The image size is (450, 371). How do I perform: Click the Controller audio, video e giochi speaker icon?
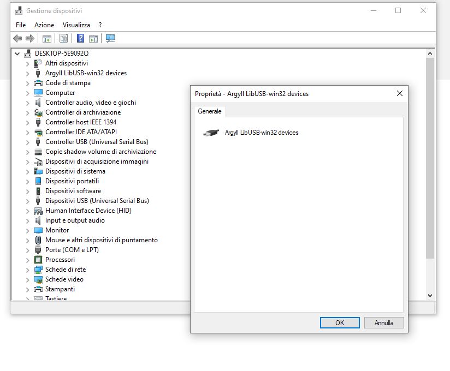pos(38,103)
